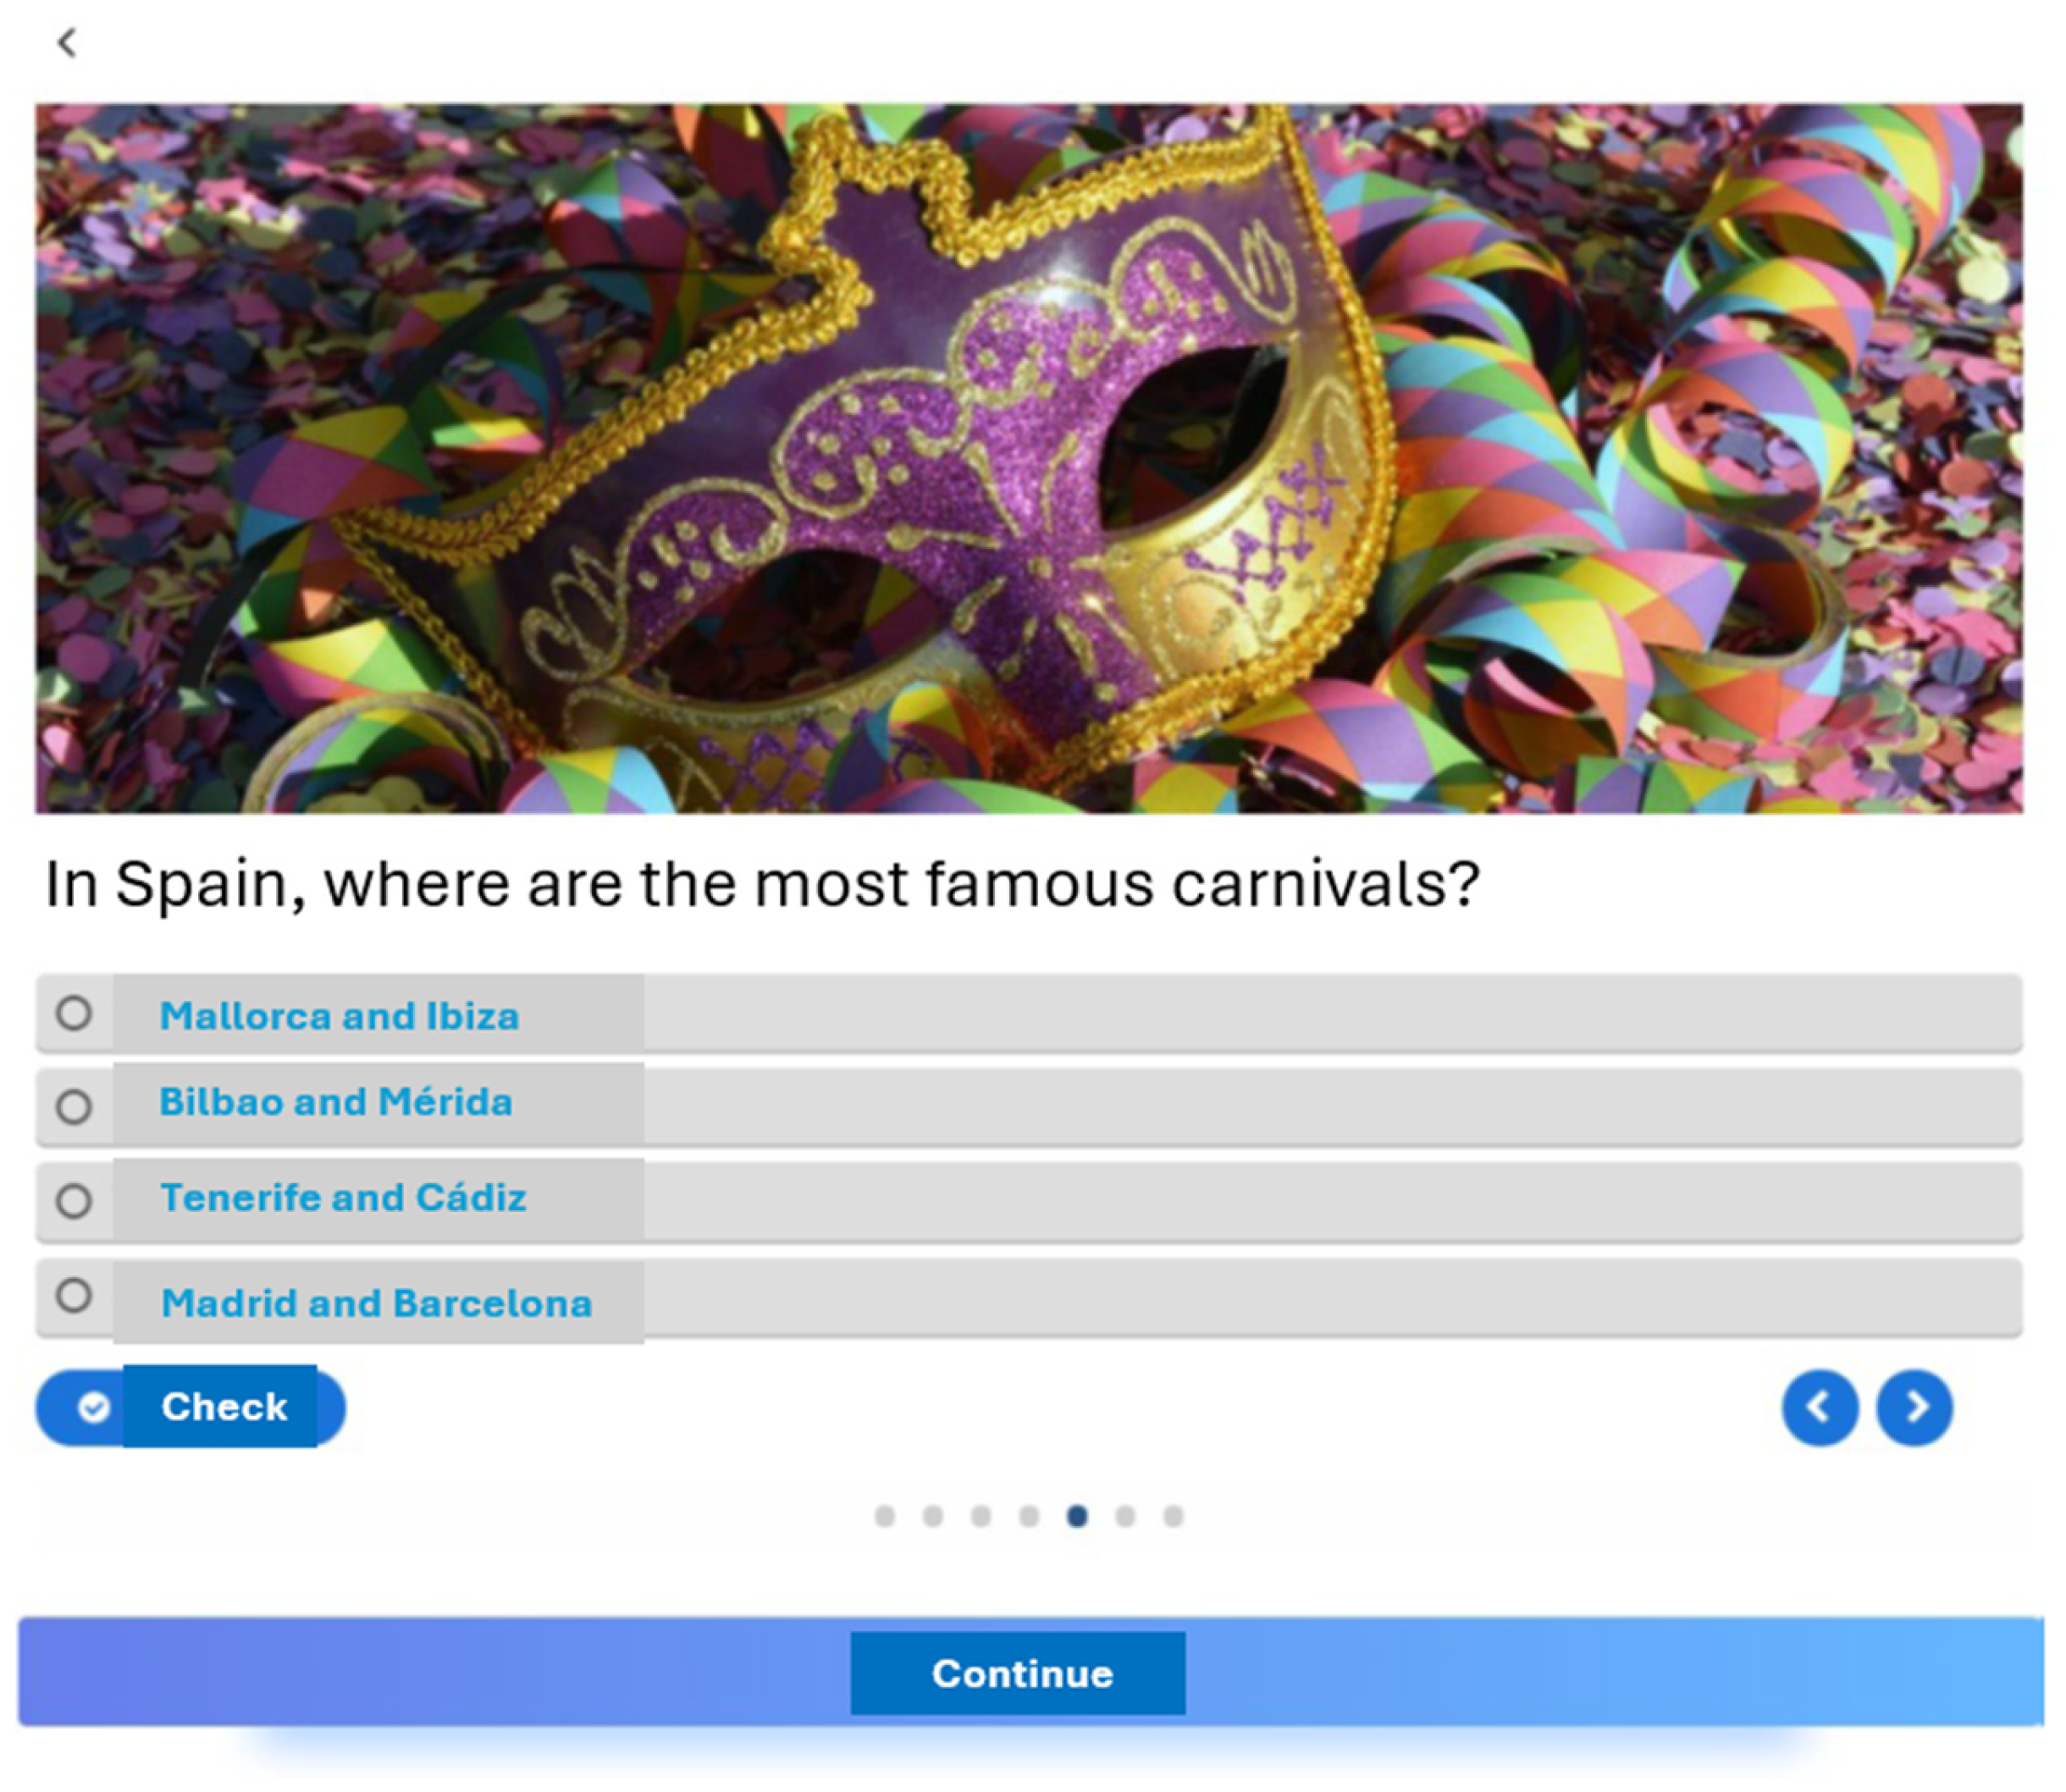Viewport: 2066px width, 1792px height.
Task: Select the Bilbao and Mérida radio button
Action: (74, 1107)
